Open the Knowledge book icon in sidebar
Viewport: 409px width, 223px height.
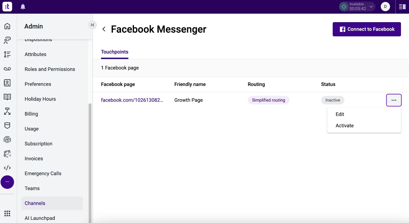click(7, 97)
